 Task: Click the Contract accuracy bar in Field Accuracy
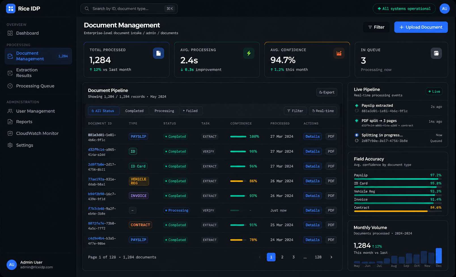click(398, 211)
